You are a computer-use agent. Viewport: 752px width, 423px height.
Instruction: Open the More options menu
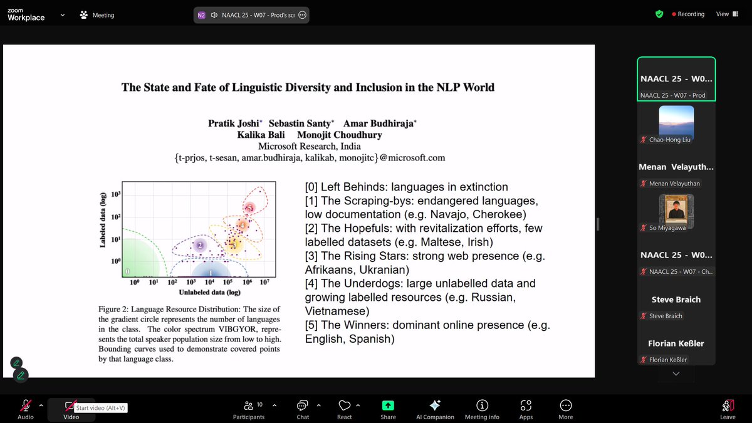coord(566,409)
